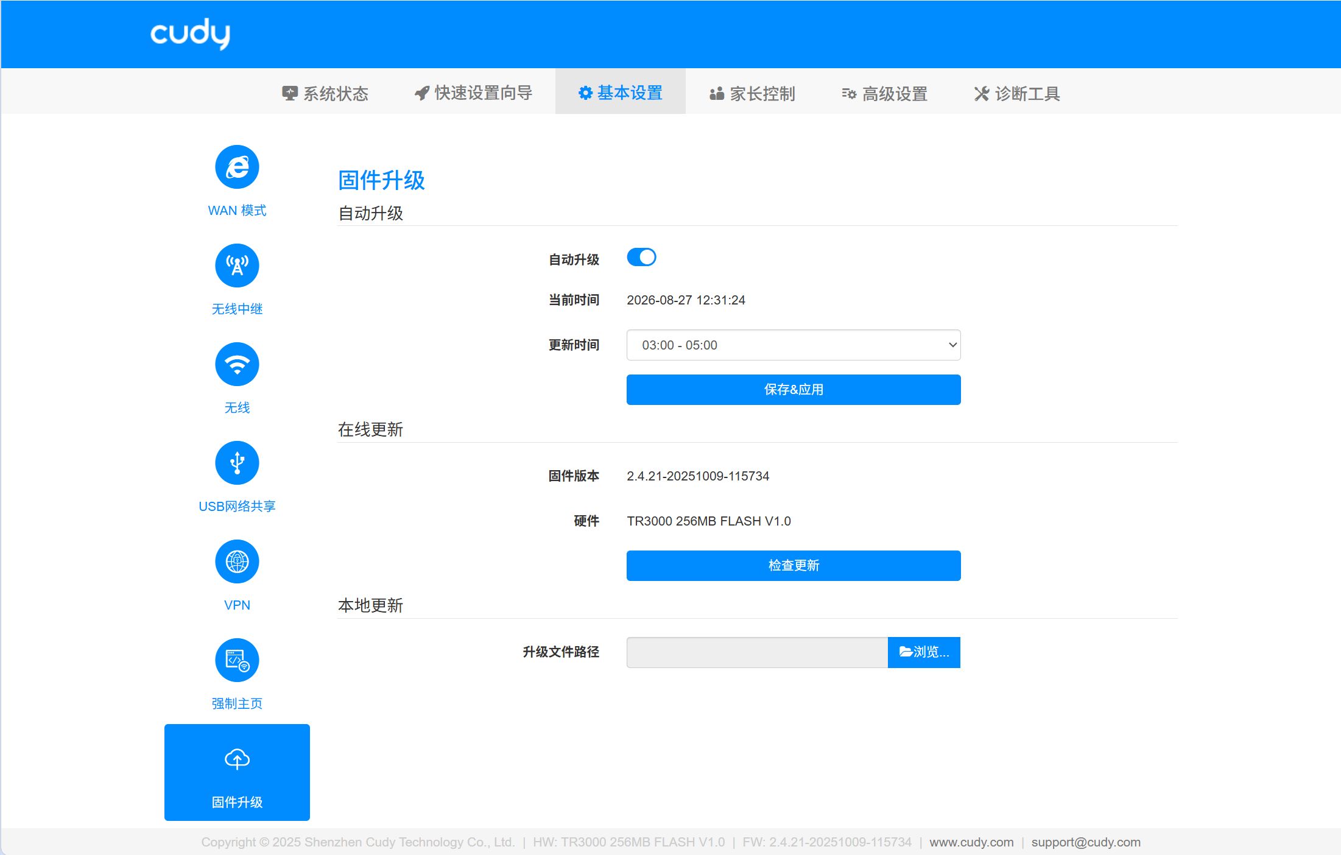Open the www.cudy.com footer link
This screenshot has height=855, width=1341.
[x=971, y=842]
